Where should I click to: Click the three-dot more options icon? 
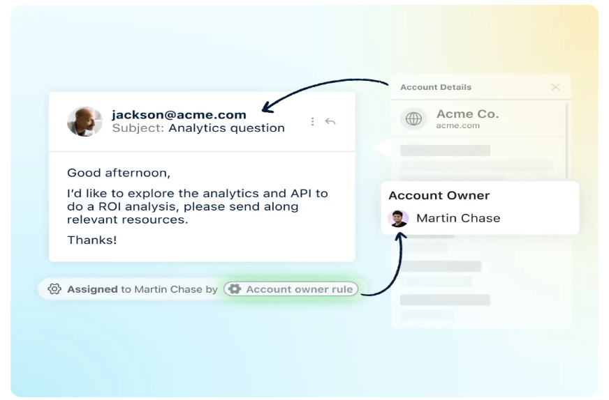click(x=312, y=121)
